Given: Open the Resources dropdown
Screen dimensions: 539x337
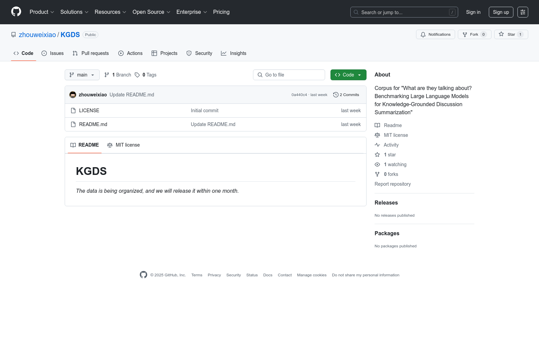Looking at the screenshot, I should tap(110, 12).
